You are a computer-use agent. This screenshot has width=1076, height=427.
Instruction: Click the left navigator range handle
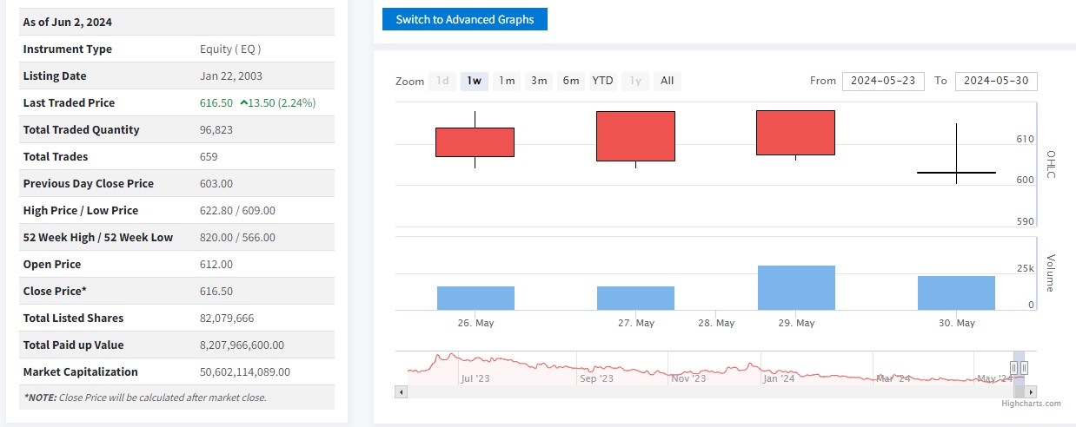coord(1013,368)
